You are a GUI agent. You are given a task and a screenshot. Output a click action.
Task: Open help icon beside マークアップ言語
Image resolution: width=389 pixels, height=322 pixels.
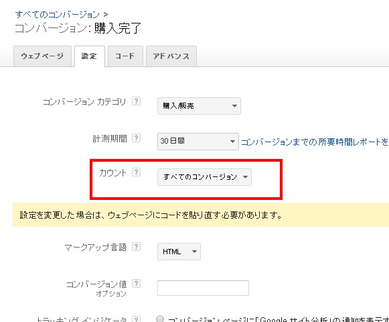pyautogui.click(x=136, y=247)
